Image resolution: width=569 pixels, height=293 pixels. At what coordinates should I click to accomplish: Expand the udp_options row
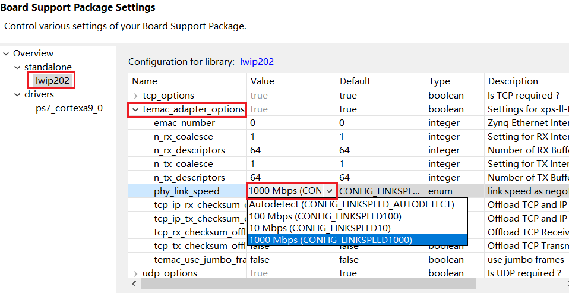click(136, 273)
